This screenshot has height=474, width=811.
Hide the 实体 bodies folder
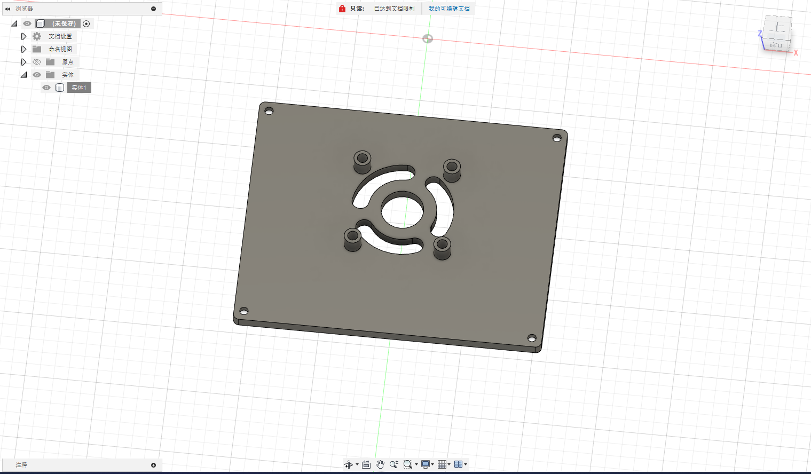(x=37, y=75)
